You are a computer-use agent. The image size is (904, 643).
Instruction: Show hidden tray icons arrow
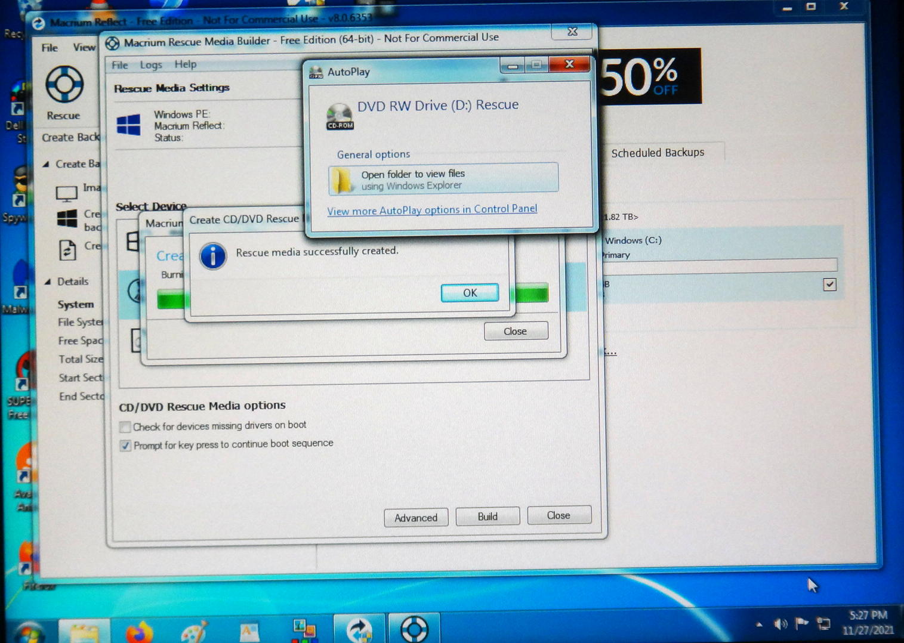pos(759,625)
